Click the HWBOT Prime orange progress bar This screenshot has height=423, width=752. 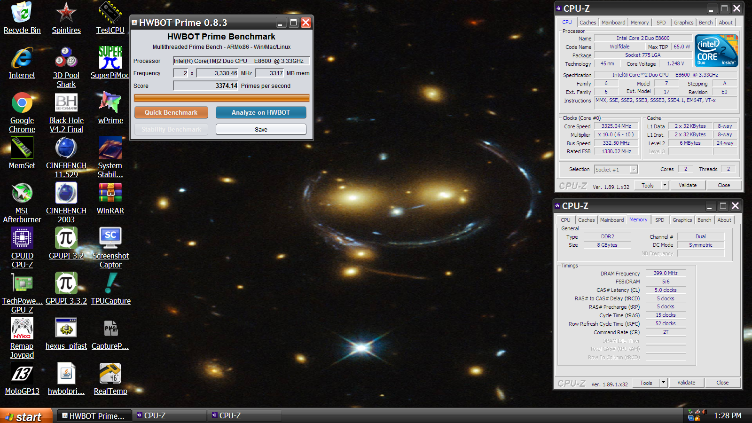click(x=222, y=98)
